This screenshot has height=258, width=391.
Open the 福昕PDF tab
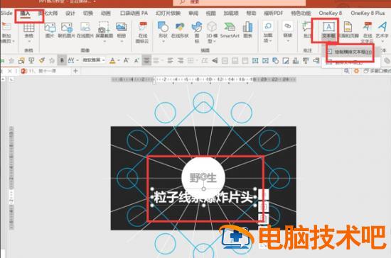pos(274,13)
